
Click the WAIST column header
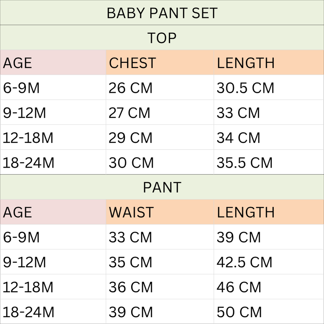point(160,212)
